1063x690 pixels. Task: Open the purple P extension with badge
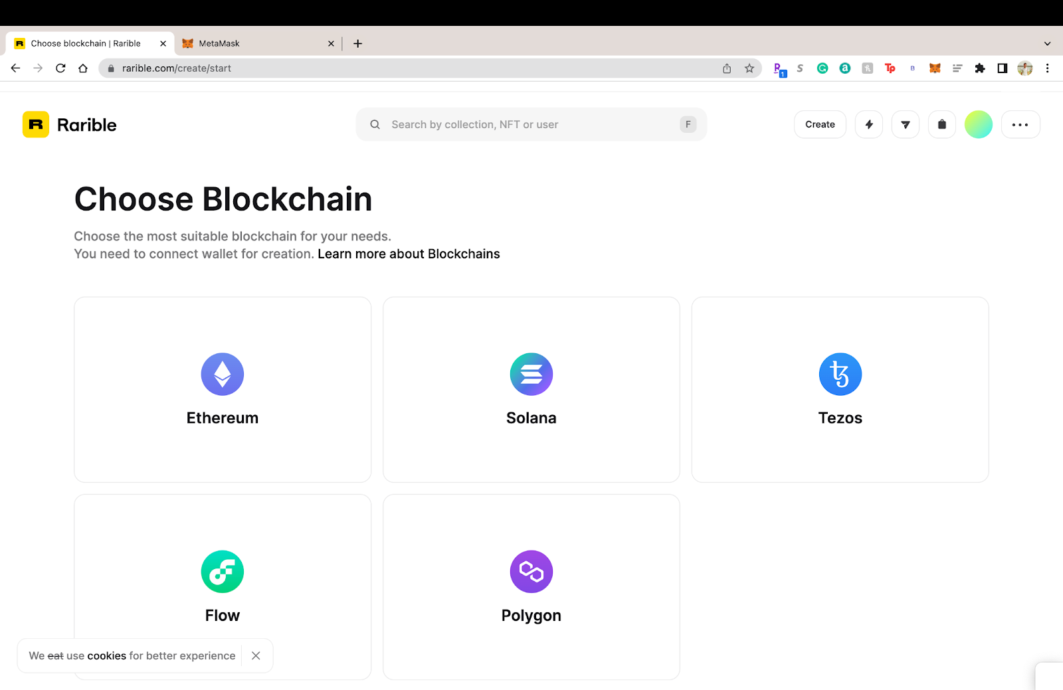point(779,69)
